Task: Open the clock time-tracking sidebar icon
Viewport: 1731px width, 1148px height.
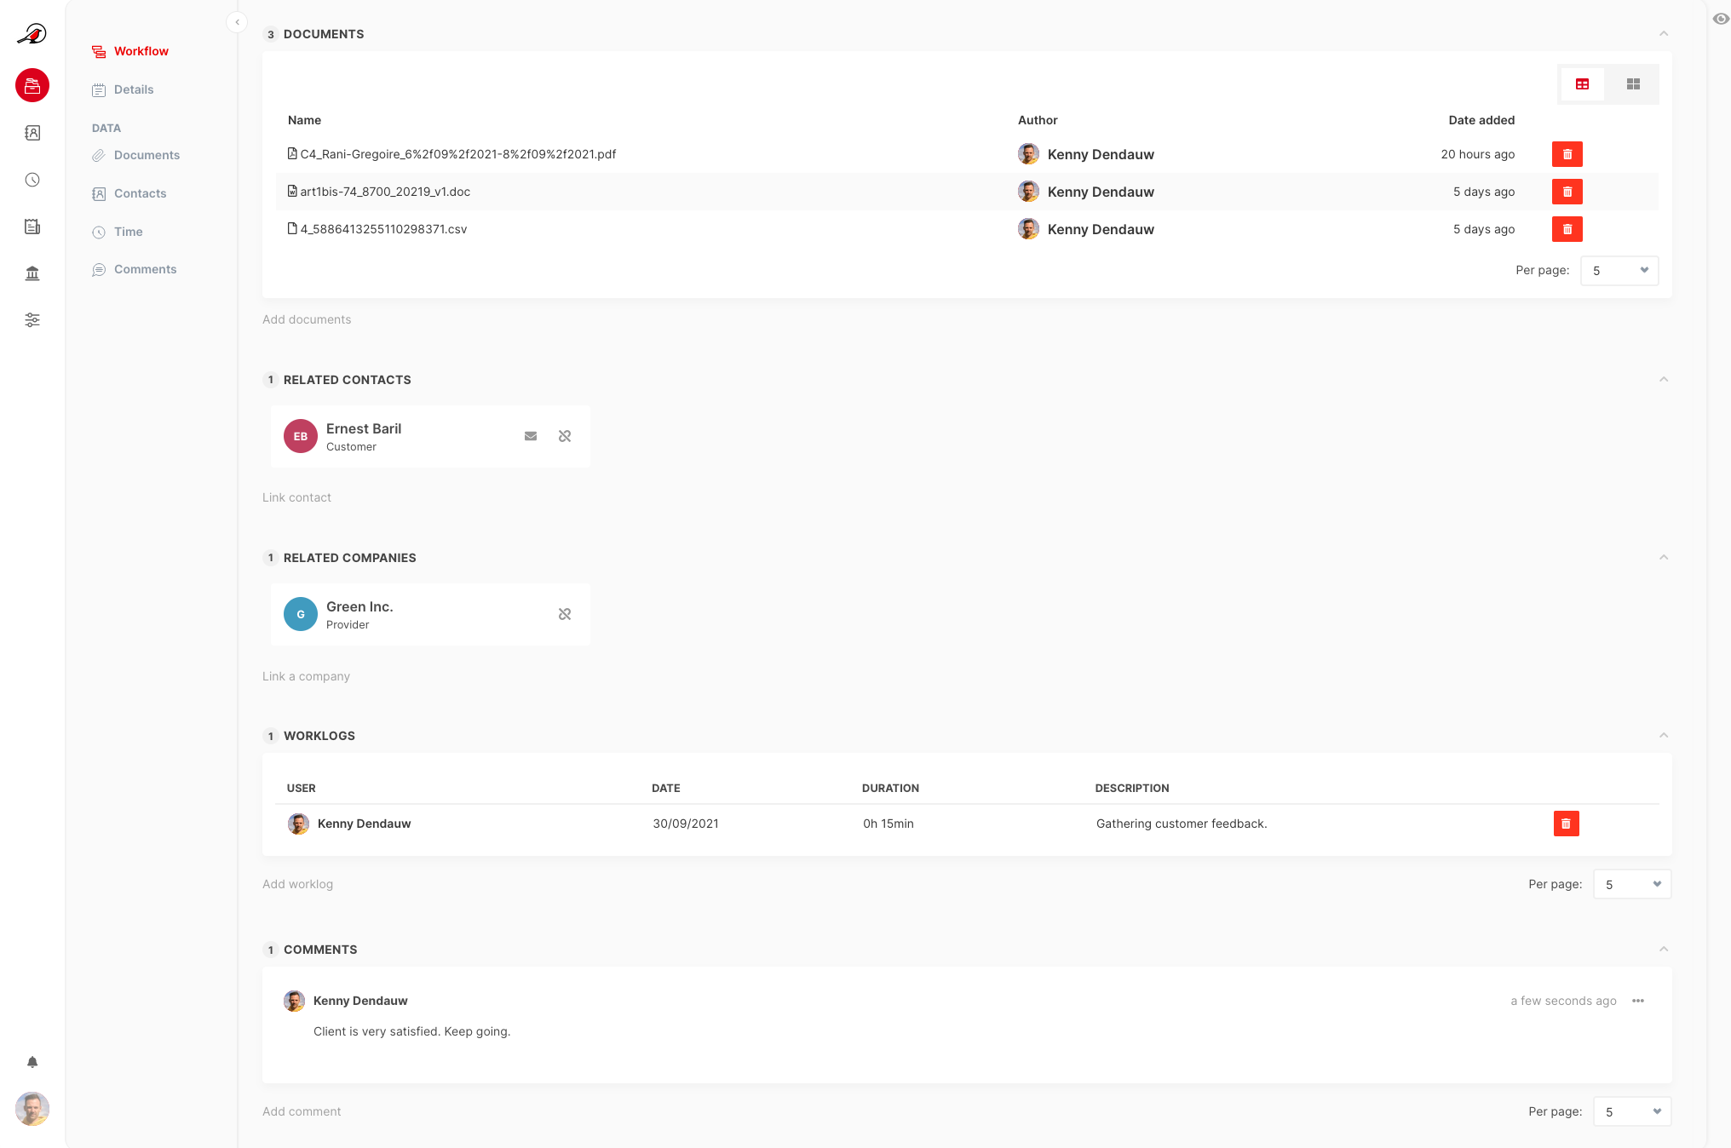Action: (x=32, y=180)
